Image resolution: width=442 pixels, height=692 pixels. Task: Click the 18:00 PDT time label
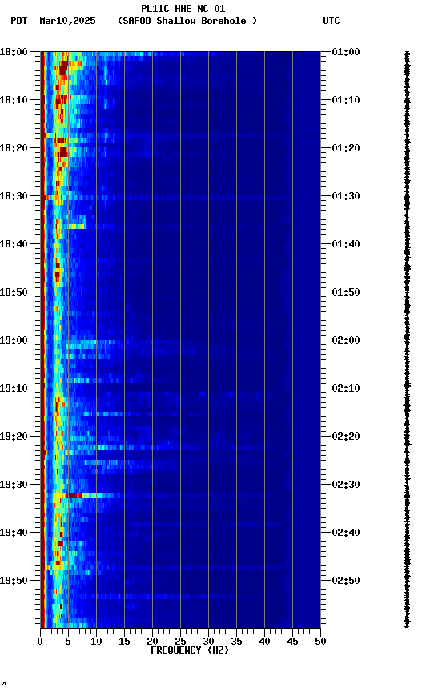coord(14,52)
